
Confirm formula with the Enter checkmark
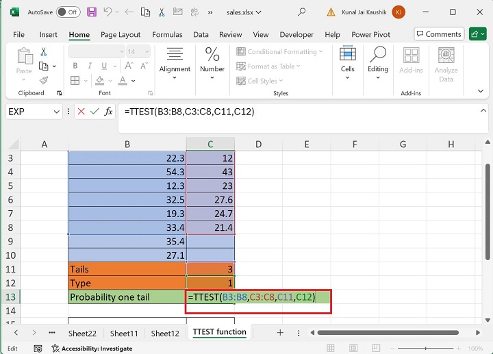coord(94,112)
